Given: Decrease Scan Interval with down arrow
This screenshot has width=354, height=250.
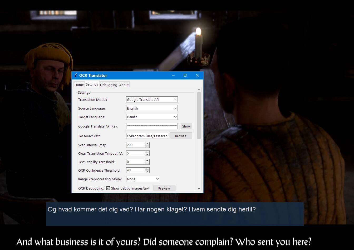Looking at the screenshot, I should click(147, 146).
